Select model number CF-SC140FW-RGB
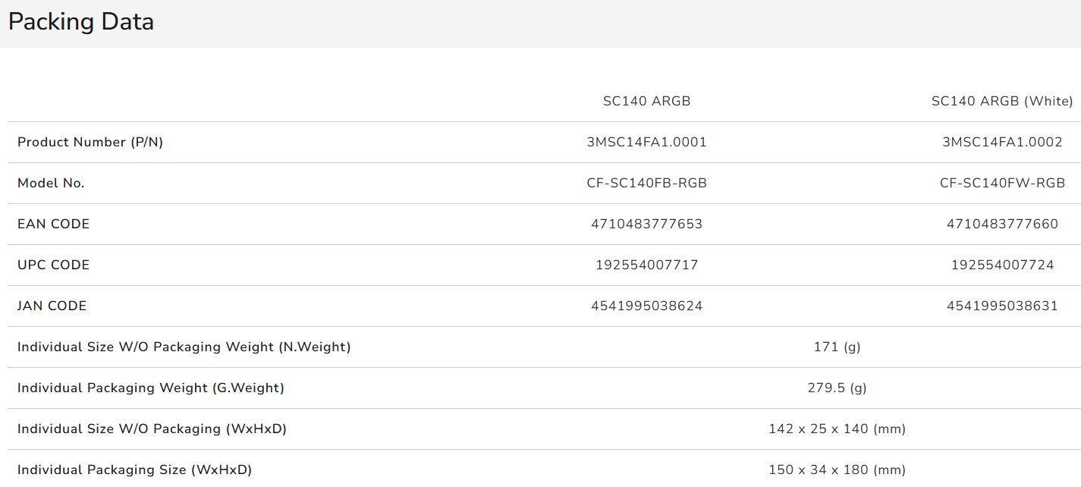 point(1001,183)
